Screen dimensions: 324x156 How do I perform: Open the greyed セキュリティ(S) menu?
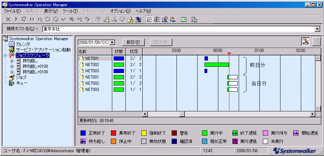pyautogui.click(x=94, y=11)
